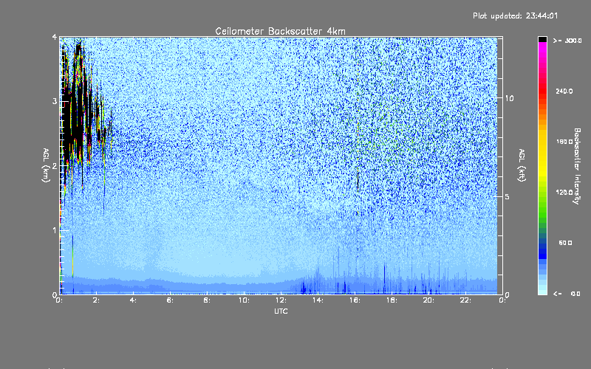Click the '2' km label on left axis
This screenshot has height=369, width=591.
coord(55,165)
